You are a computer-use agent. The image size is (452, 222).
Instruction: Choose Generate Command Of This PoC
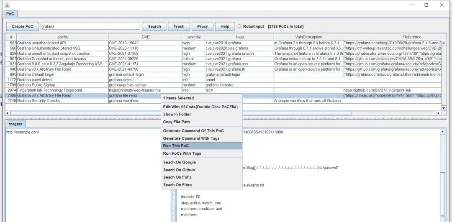pyautogui.click(x=201, y=131)
